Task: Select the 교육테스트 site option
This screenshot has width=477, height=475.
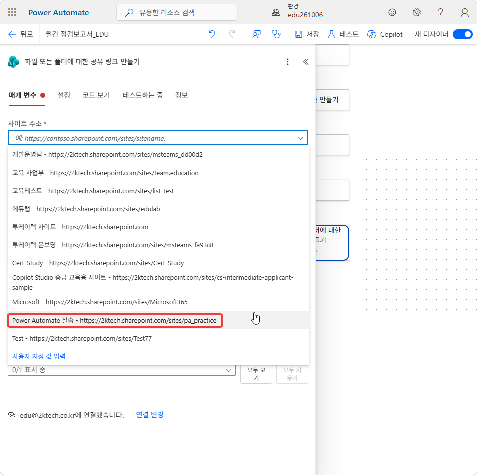Action: coord(158,191)
